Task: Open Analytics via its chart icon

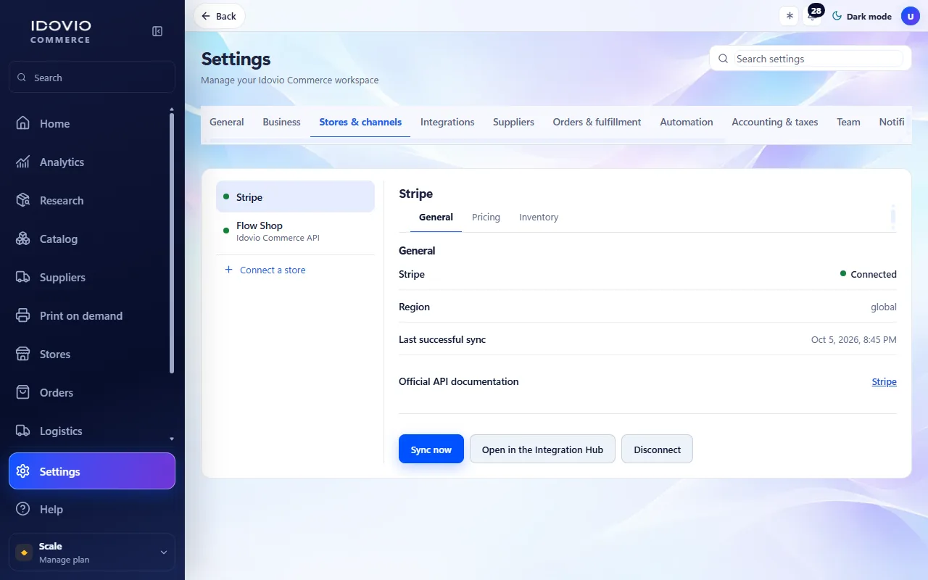Action: [x=23, y=162]
